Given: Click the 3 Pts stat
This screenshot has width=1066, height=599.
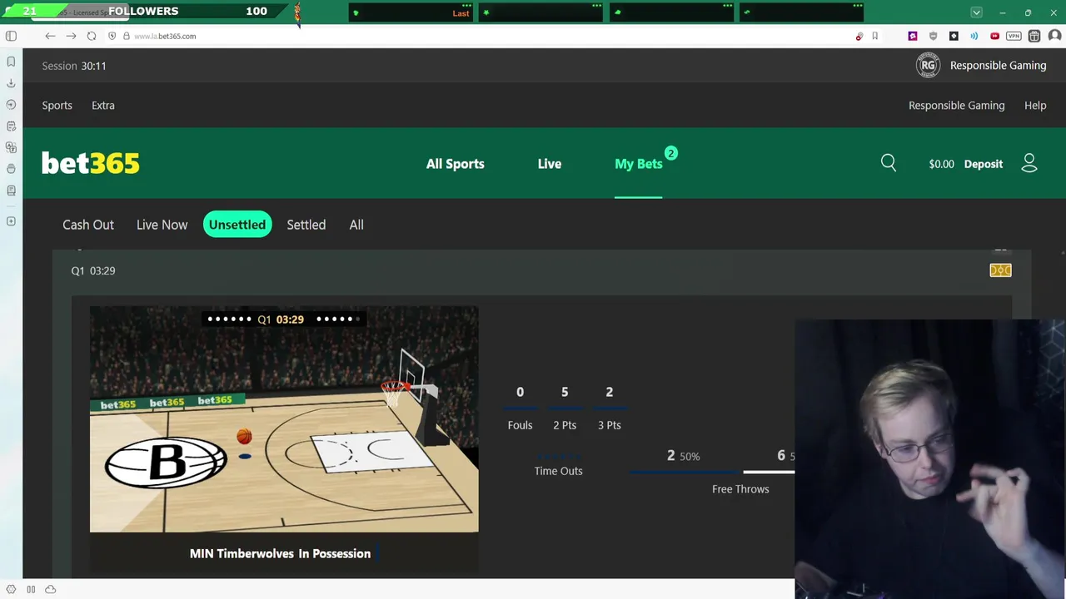Looking at the screenshot, I should pyautogui.click(x=609, y=408).
